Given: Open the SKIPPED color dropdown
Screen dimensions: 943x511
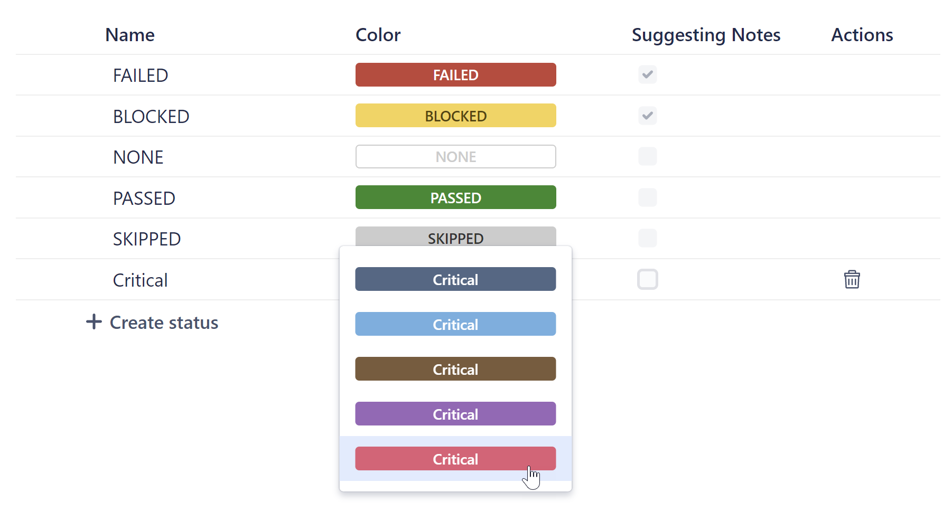Looking at the screenshot, I should pyautogui.click(x=455, y=238).
